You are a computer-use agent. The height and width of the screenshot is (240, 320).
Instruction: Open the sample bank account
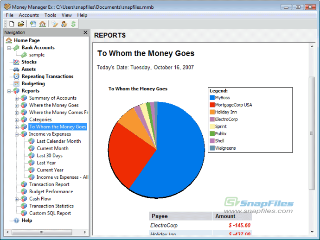(x=37, y=55)
